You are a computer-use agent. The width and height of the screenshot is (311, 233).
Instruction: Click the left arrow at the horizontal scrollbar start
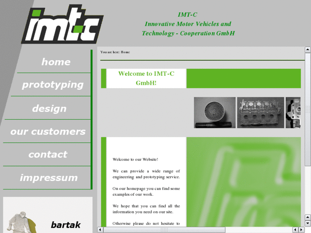click(x=100, y=230)
